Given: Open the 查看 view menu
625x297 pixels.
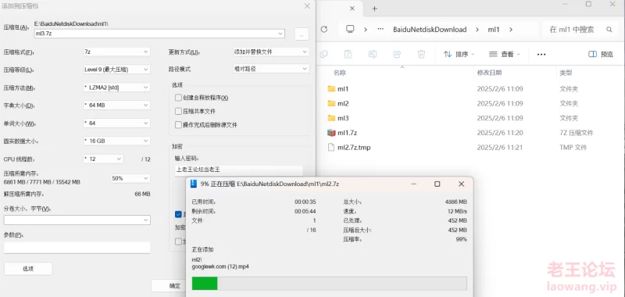Looking at the screenshot, I should pos(505,54).
